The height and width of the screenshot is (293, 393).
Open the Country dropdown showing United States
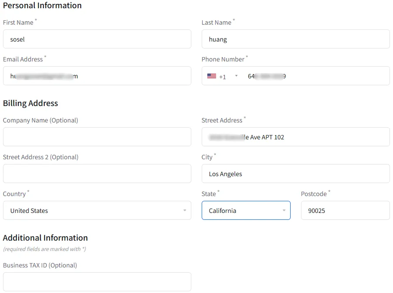[97, 210]
